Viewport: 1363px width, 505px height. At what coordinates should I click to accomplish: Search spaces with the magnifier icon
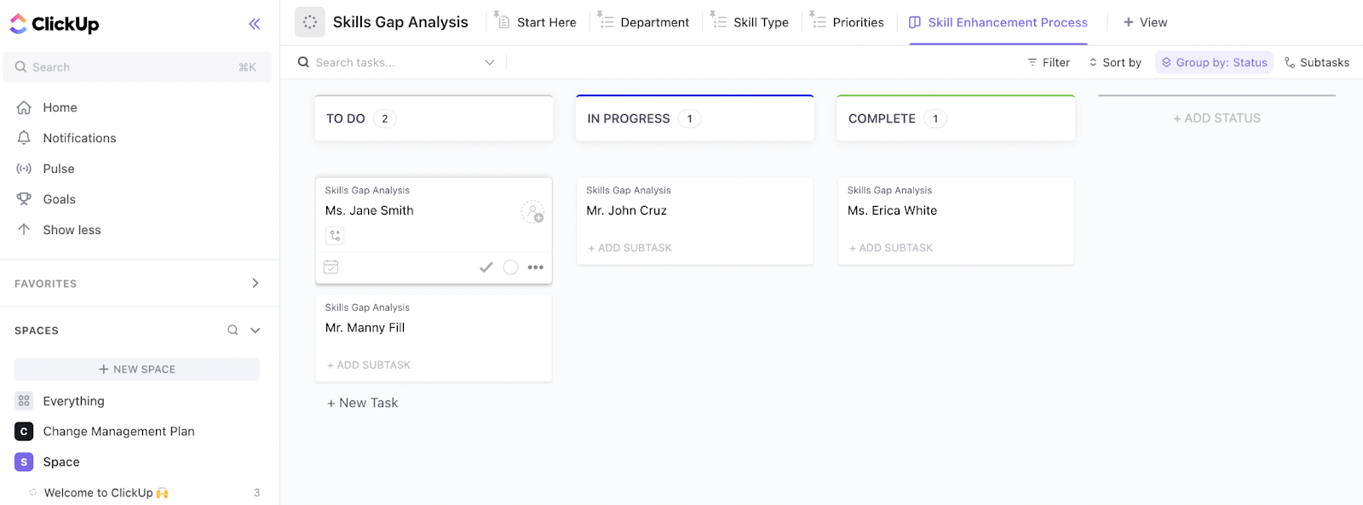233,330
